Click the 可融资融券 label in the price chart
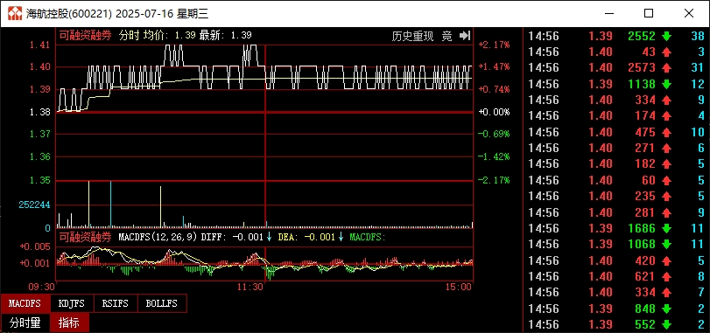The image size is (710, 333). [86, 36]
